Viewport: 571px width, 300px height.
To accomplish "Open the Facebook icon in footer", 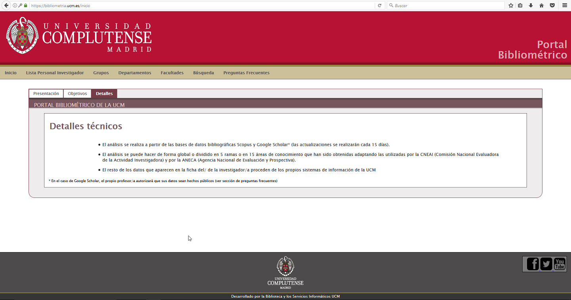I will click(x=533, y=264).
